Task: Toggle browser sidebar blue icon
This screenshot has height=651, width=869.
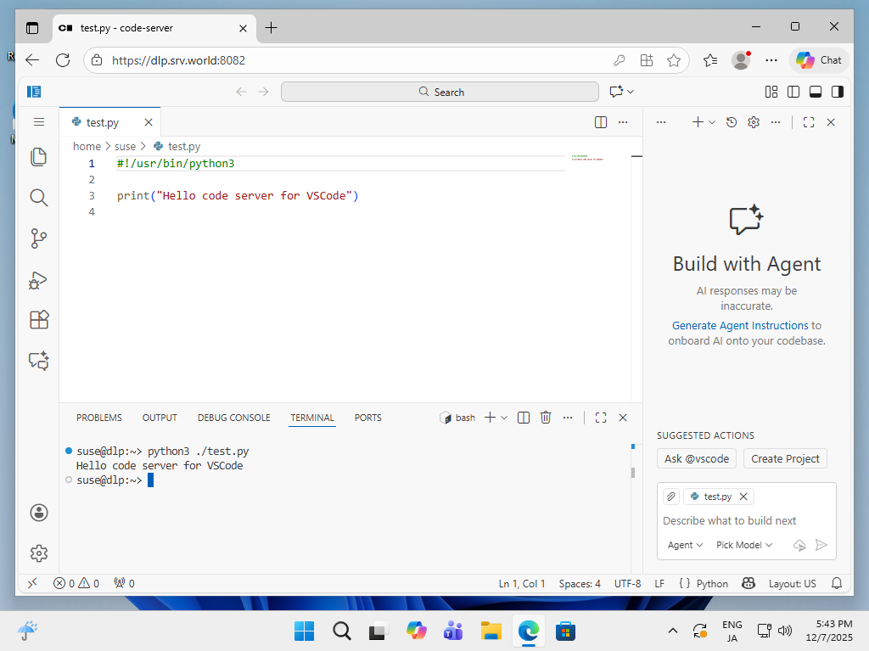Action: coord(34,92)
